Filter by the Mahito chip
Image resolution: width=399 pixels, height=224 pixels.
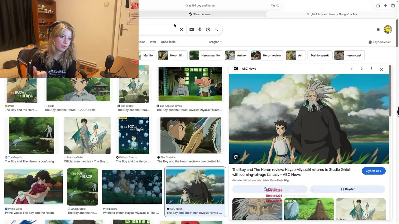(x=147, y=55)
